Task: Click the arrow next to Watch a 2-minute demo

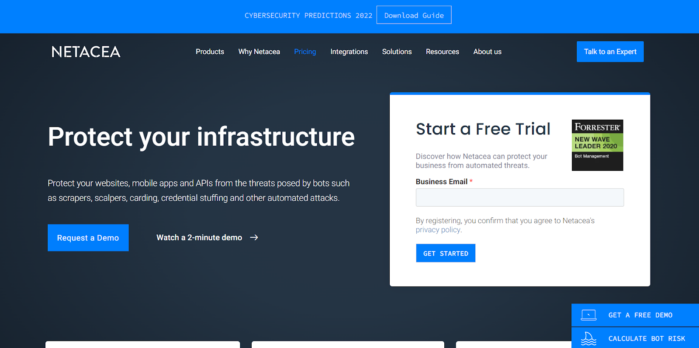Action: 254,238
